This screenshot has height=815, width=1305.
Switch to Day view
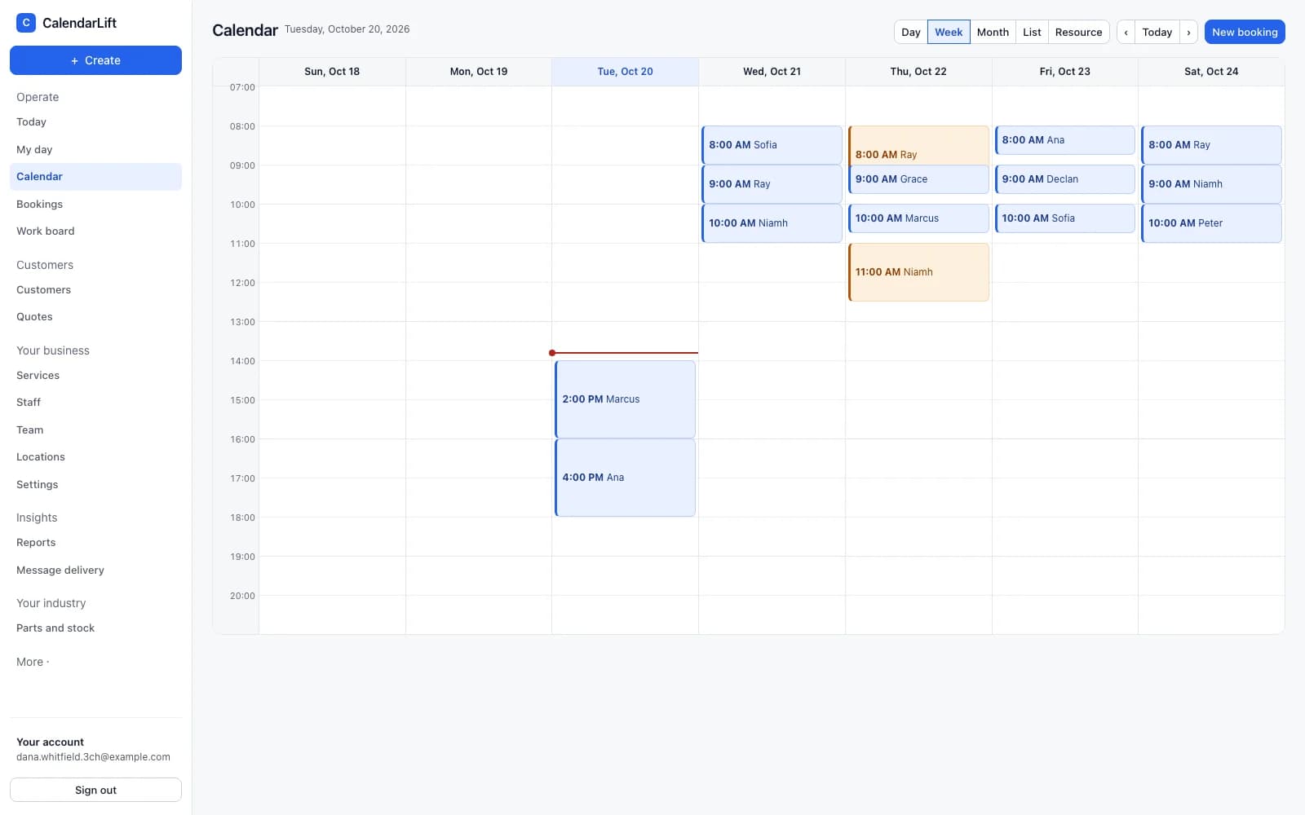911,32
